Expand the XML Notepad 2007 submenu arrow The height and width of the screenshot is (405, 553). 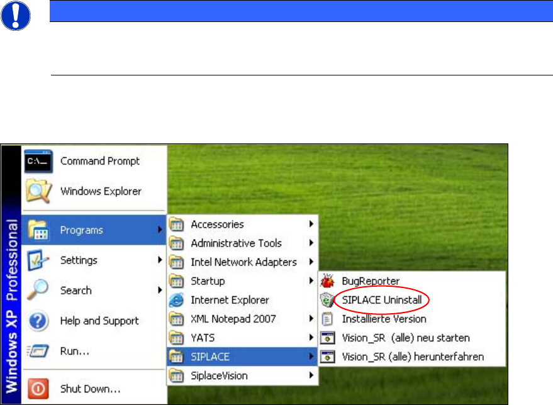click(311, 318)
